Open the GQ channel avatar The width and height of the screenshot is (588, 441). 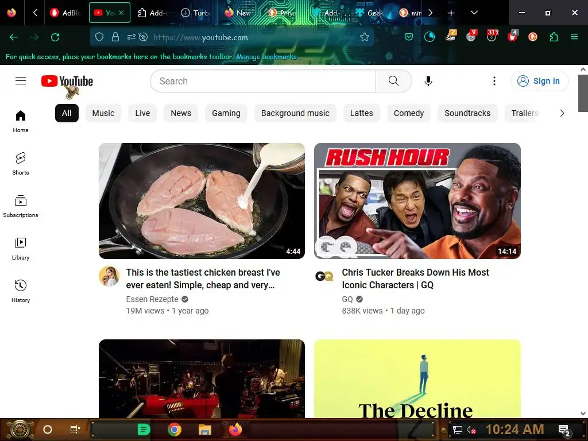tap(324, 276)
